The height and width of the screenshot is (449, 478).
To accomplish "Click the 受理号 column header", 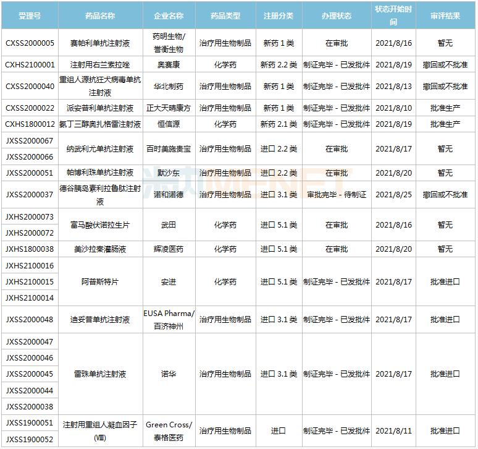I will click(x=30, y=15).
